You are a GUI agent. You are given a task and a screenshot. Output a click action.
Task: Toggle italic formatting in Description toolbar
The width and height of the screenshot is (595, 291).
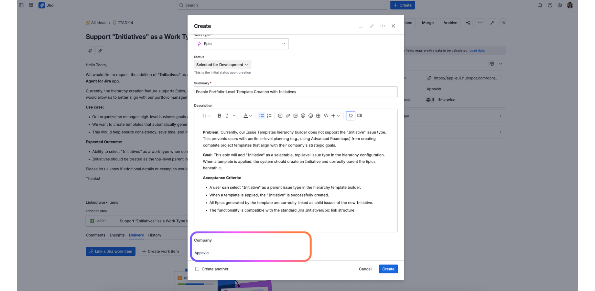point(227,116)
